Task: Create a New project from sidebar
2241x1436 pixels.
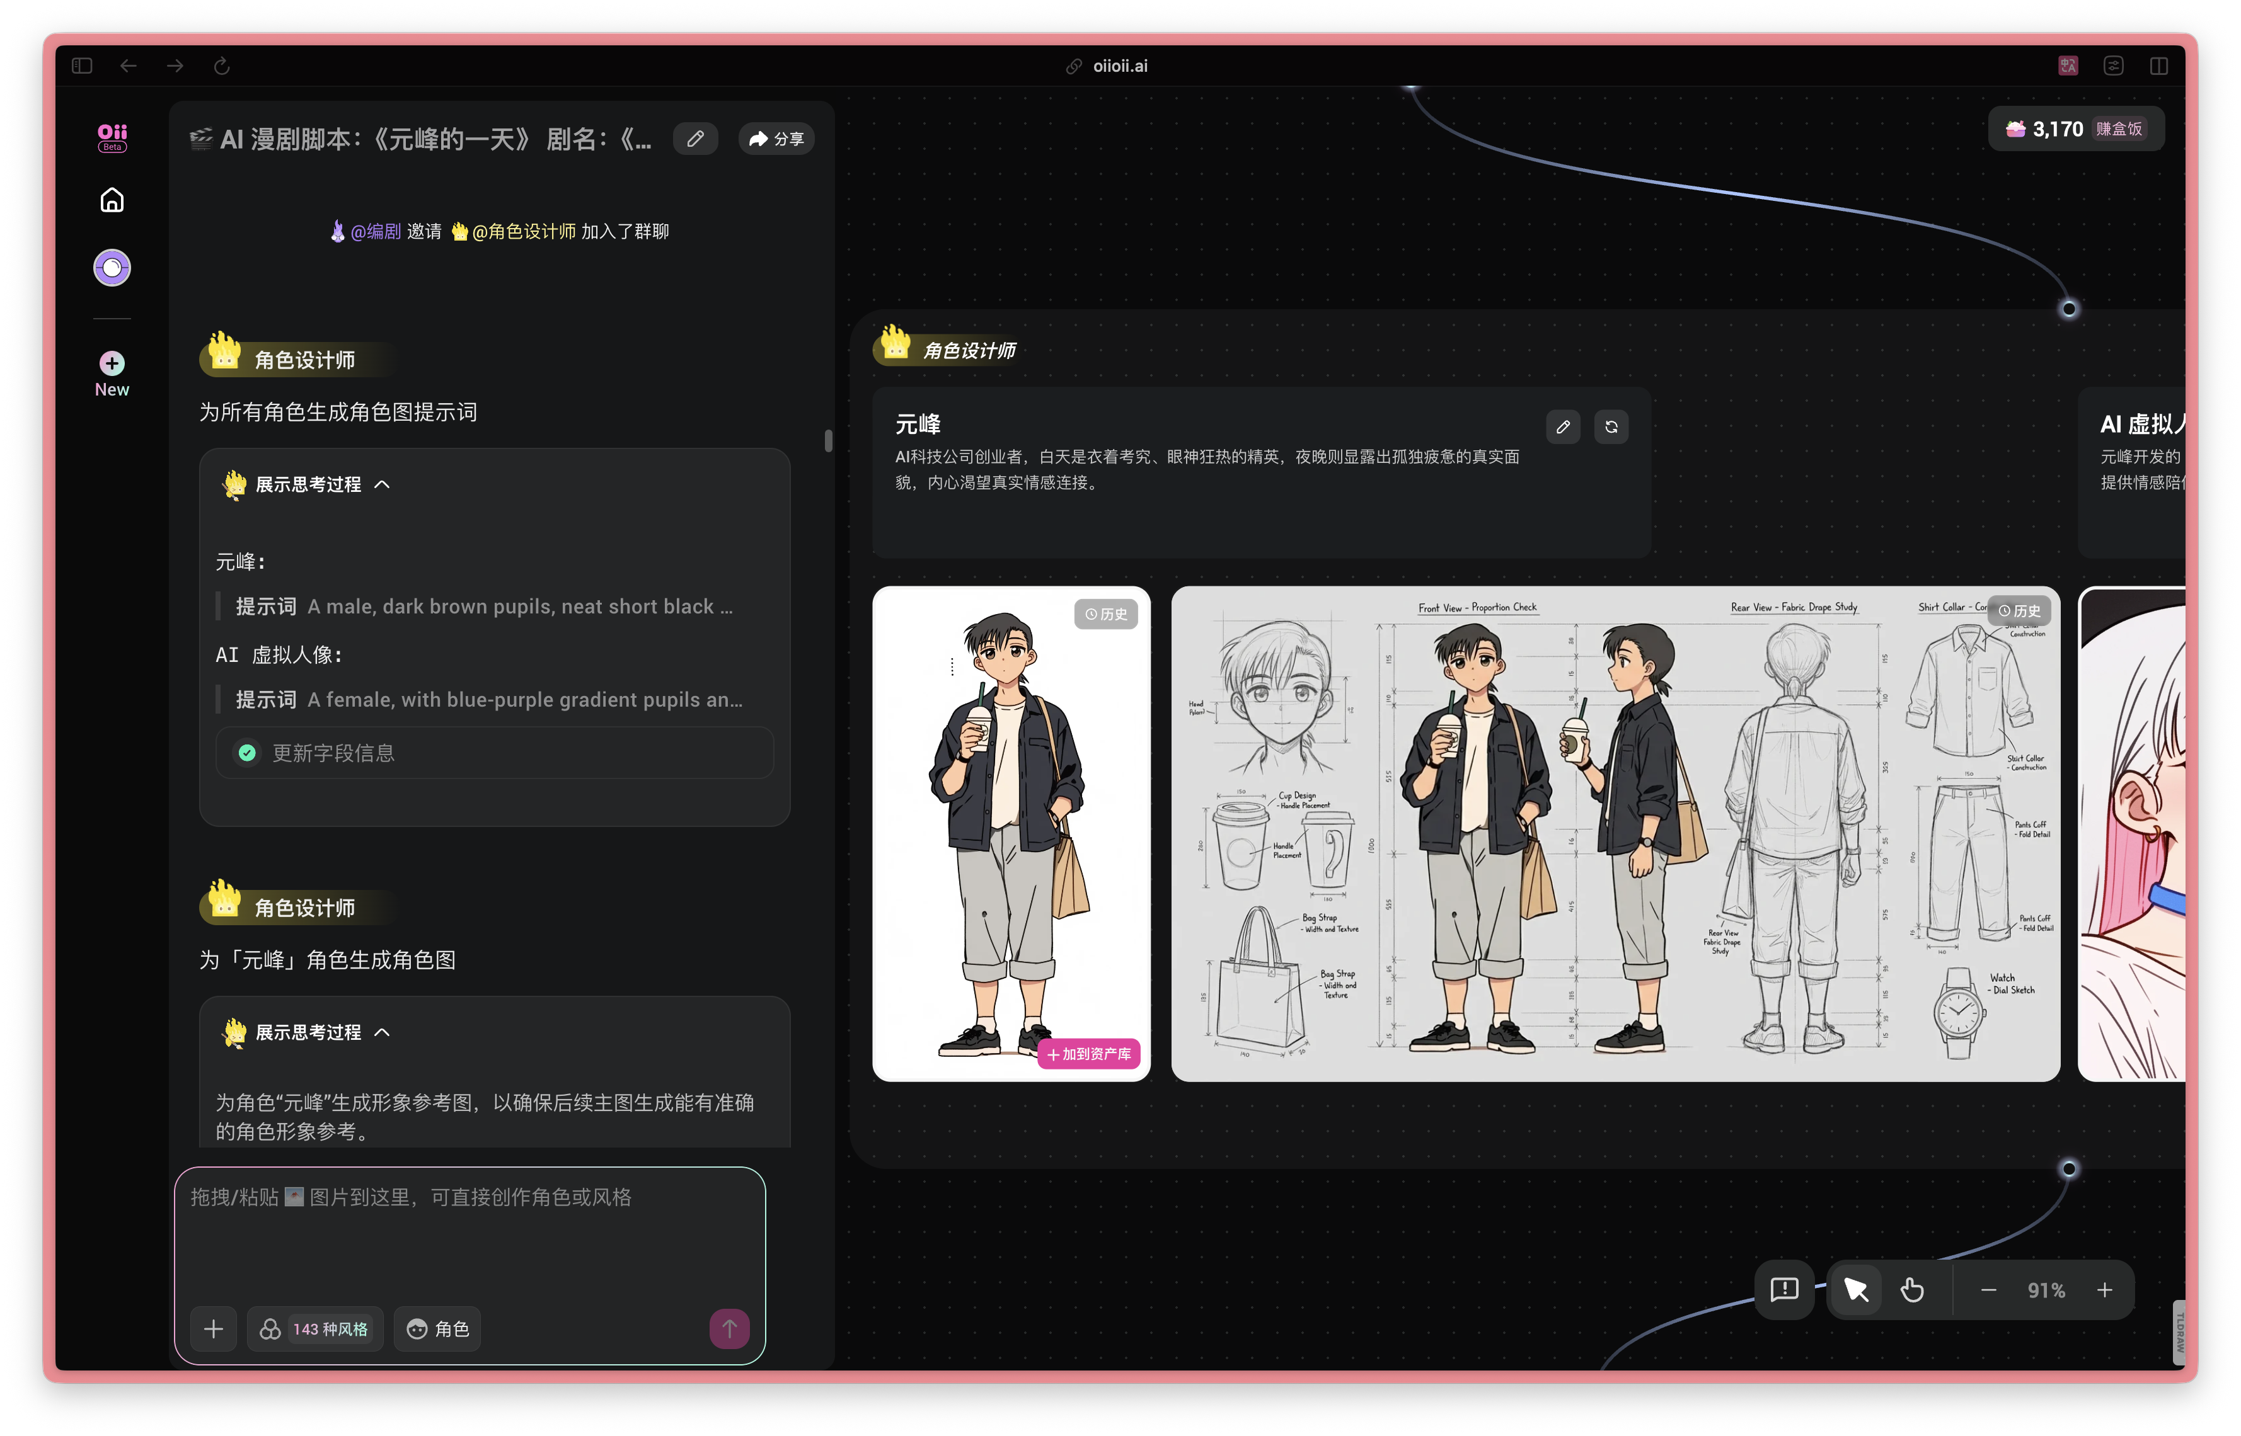Action: [x=112, y=374]
